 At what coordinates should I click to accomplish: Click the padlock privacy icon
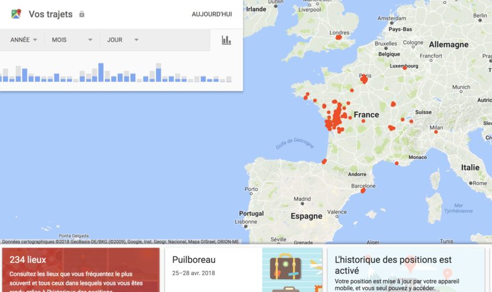81,14
